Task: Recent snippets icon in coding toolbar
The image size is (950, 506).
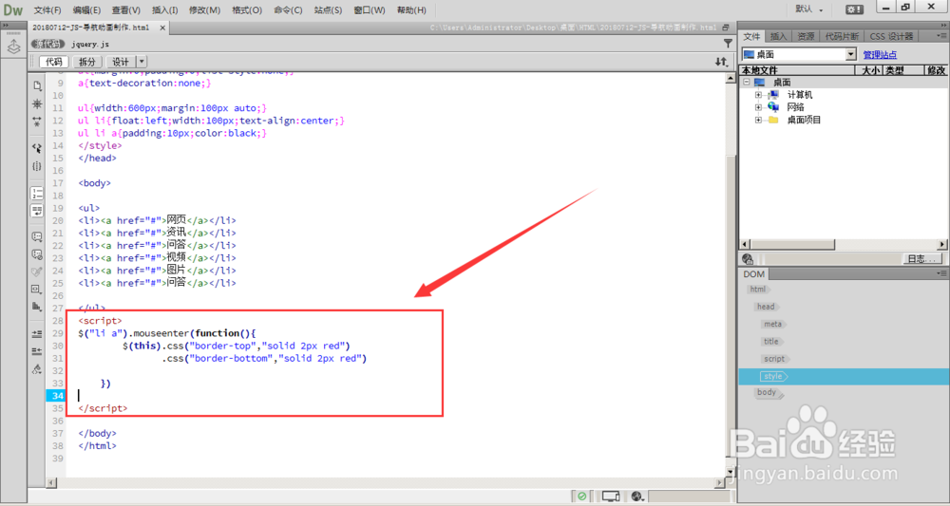Action: tap(37, 289)
